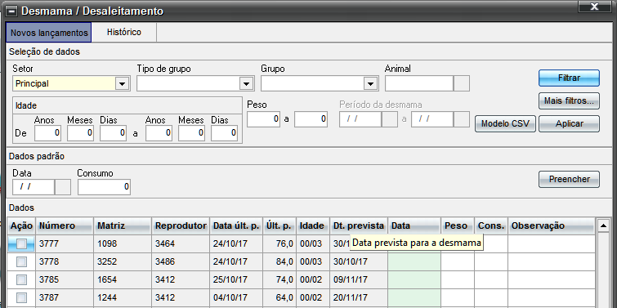Focus the Peso minimum value field

[x=263, y=118]
